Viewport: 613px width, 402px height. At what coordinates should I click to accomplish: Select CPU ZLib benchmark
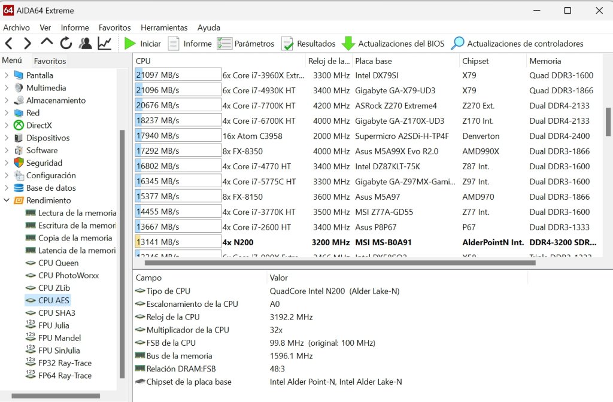pyautogui.click(x=48, y=288)
